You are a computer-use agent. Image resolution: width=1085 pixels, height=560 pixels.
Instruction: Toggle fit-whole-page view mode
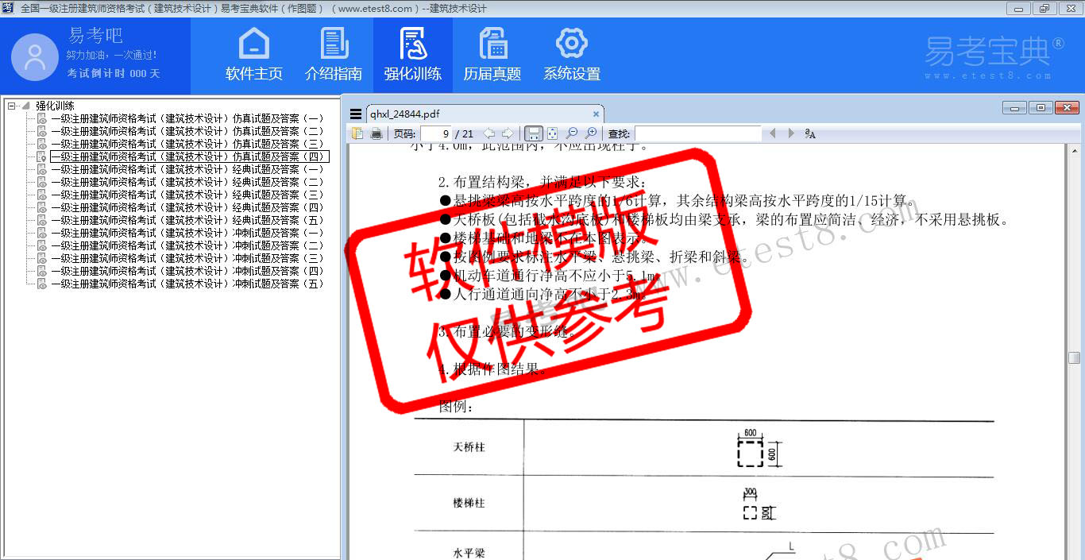(x=553, y=133)
